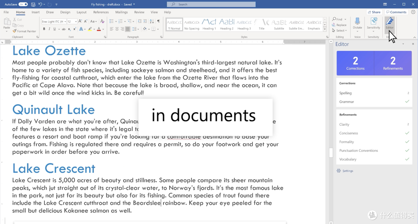Show the 2 Refinements card
This screenshot has height=224, width=418.
[393, 63]
